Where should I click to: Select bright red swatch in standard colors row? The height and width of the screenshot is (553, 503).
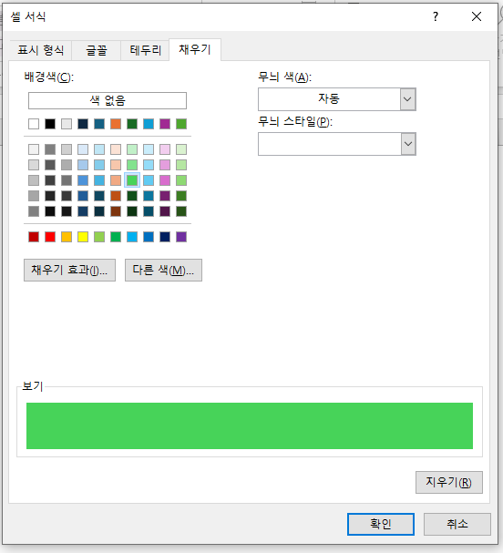tap(50, 237)
